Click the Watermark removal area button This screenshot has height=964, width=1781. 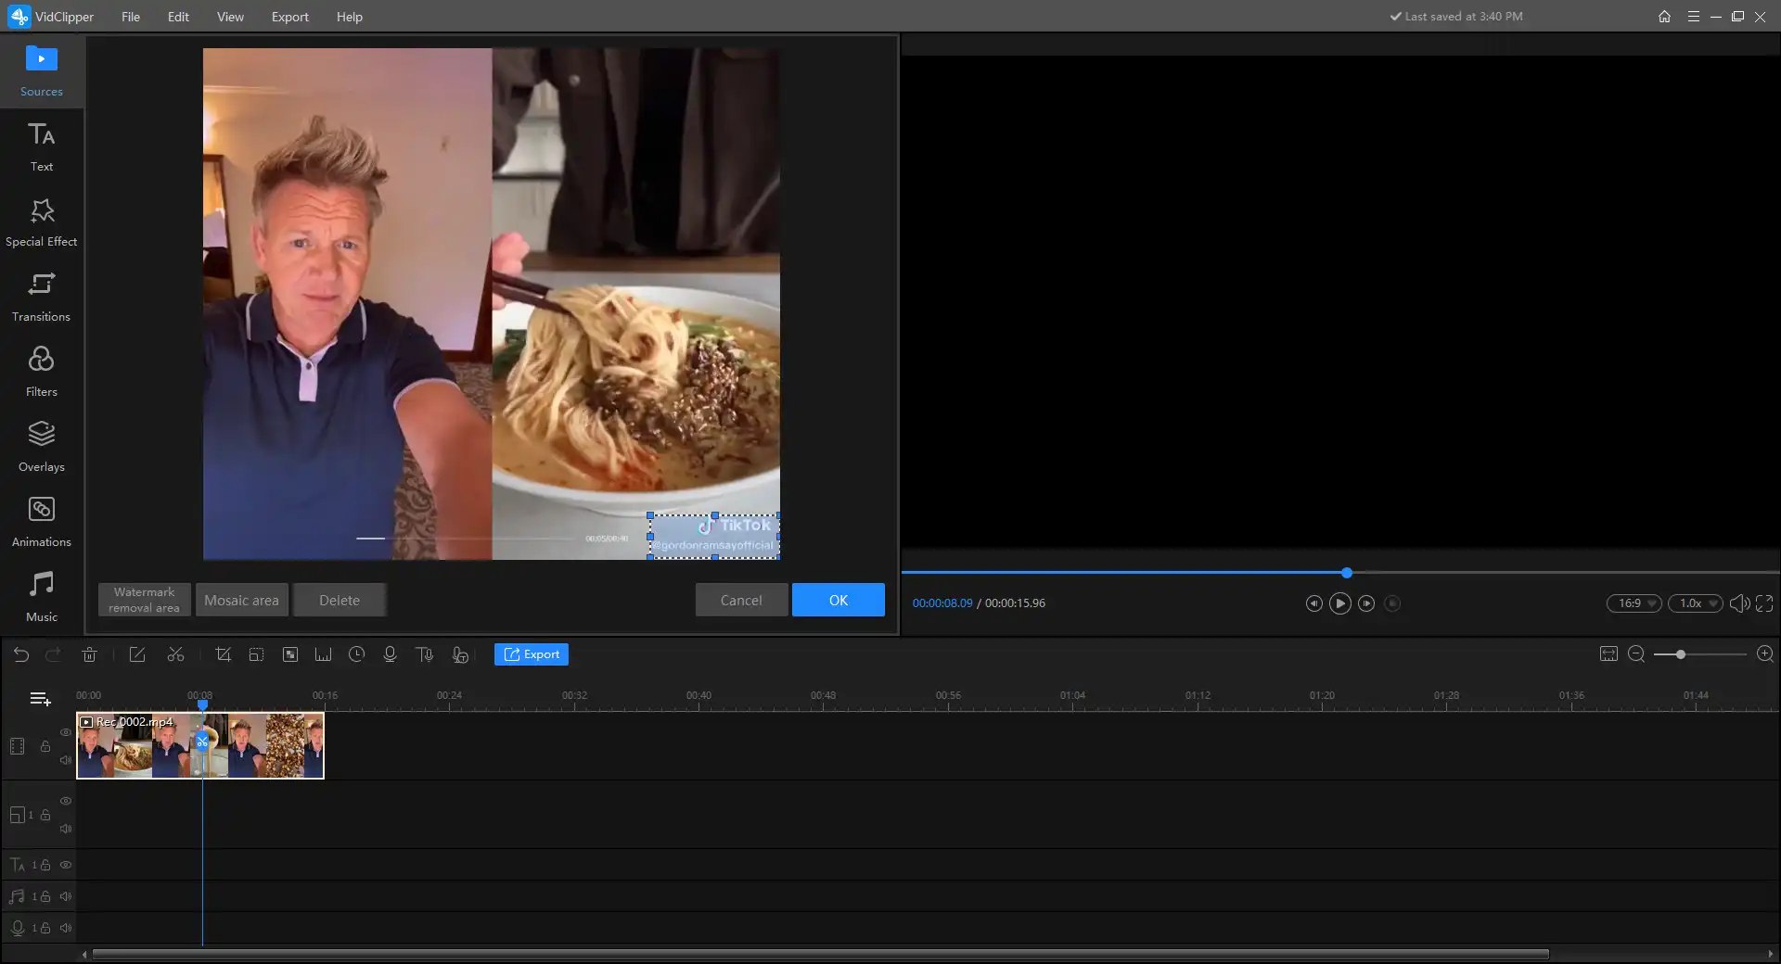click(x=145, y=600)
